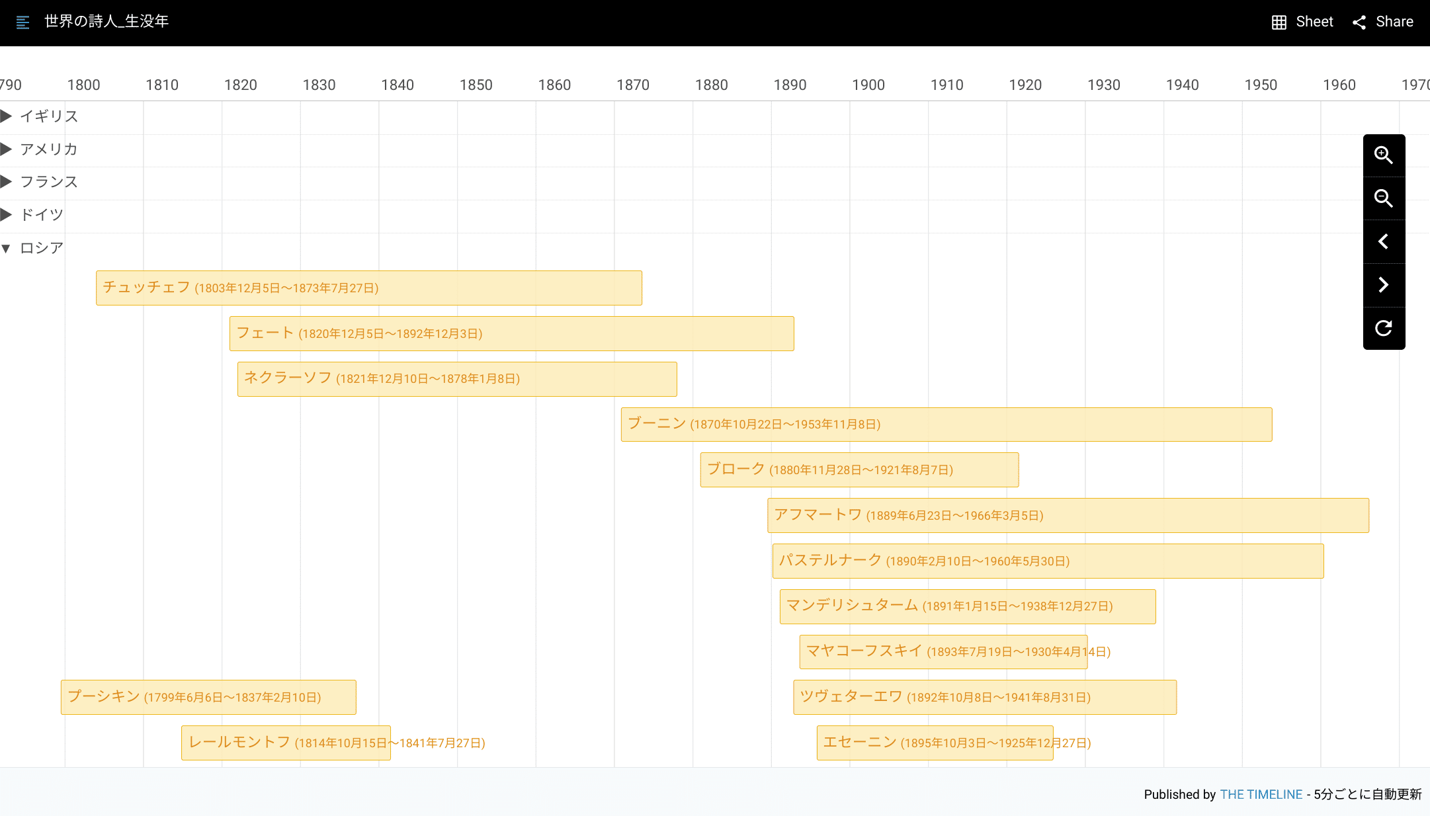
Task: Click the ブーニン event bar
Action: [x=946, y=425]
